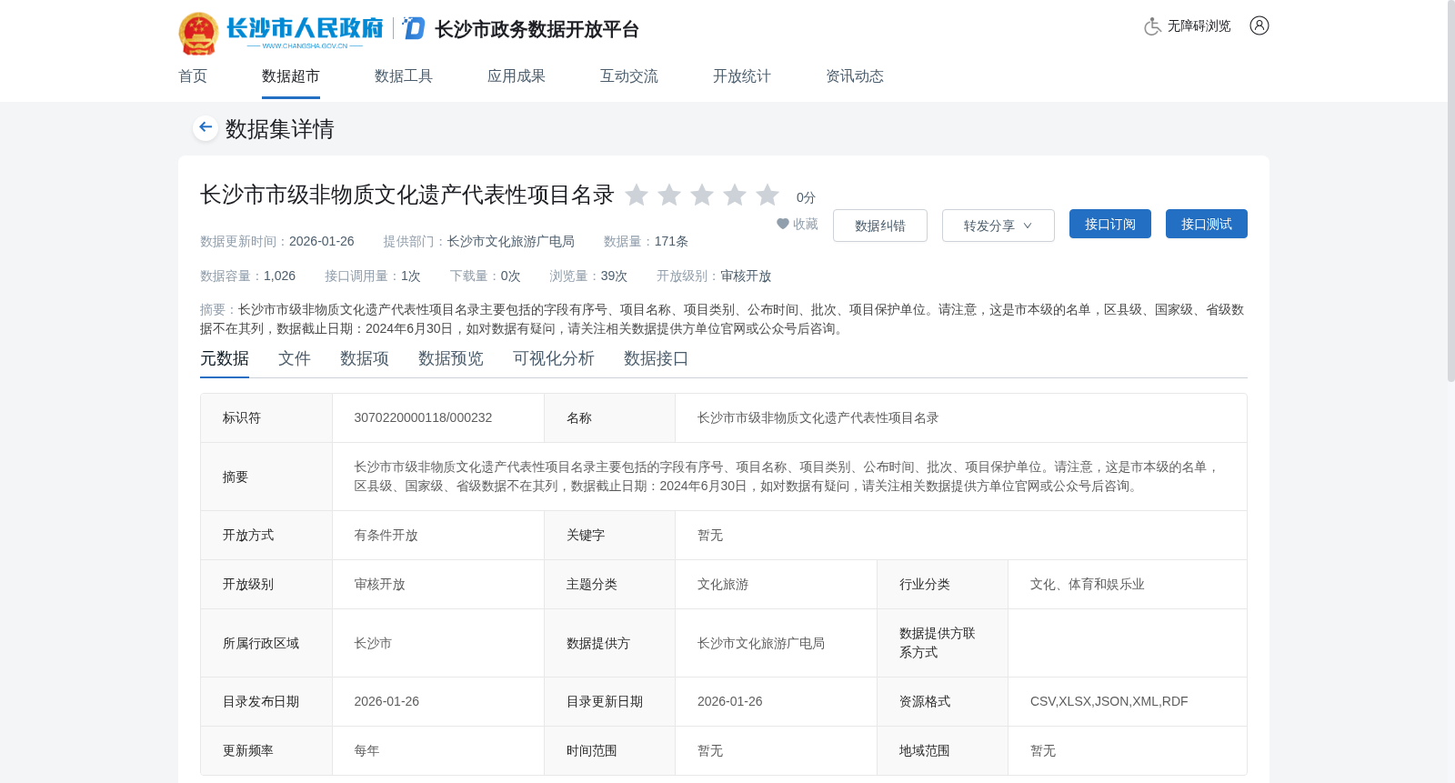Switch to the 数据接口 tab

[657, 358]
